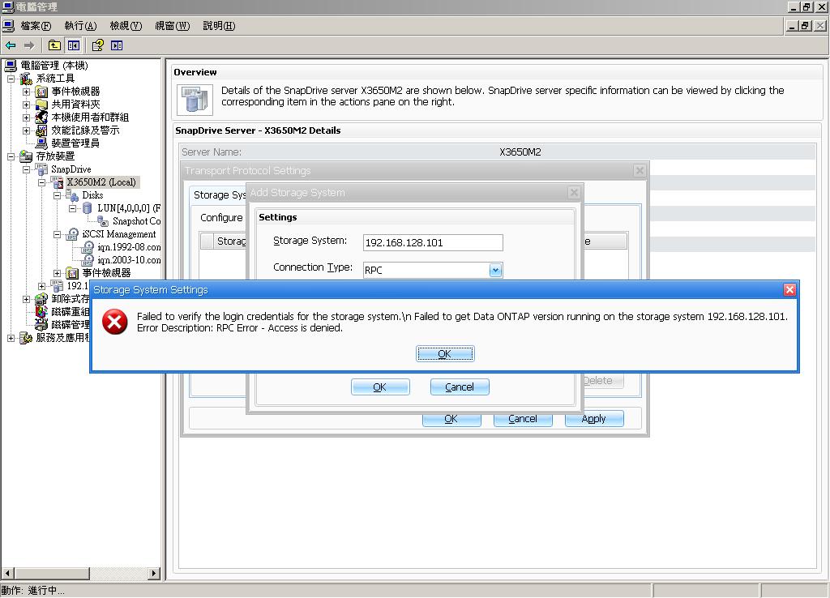Click Cancel in Add Storage System dialog
830x598 pixels.
coord(460,387)
